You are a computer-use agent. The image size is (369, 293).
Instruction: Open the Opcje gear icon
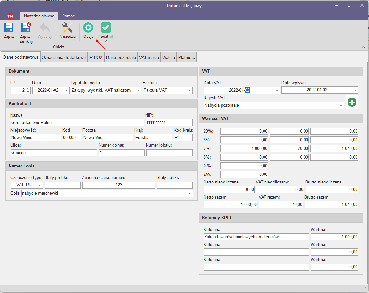tap(88, 28)
